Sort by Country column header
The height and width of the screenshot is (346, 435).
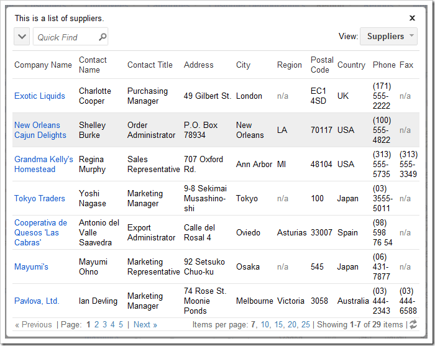tap(351, 65)
